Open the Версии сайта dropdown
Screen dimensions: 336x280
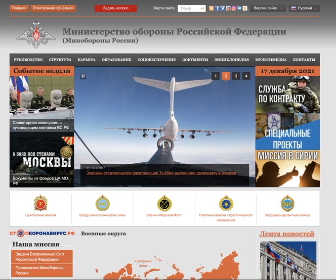pyautogui.click(x=268, y=8)
